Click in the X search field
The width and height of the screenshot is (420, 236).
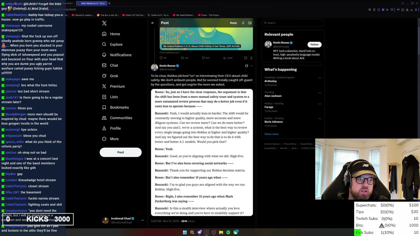[293, 23]
